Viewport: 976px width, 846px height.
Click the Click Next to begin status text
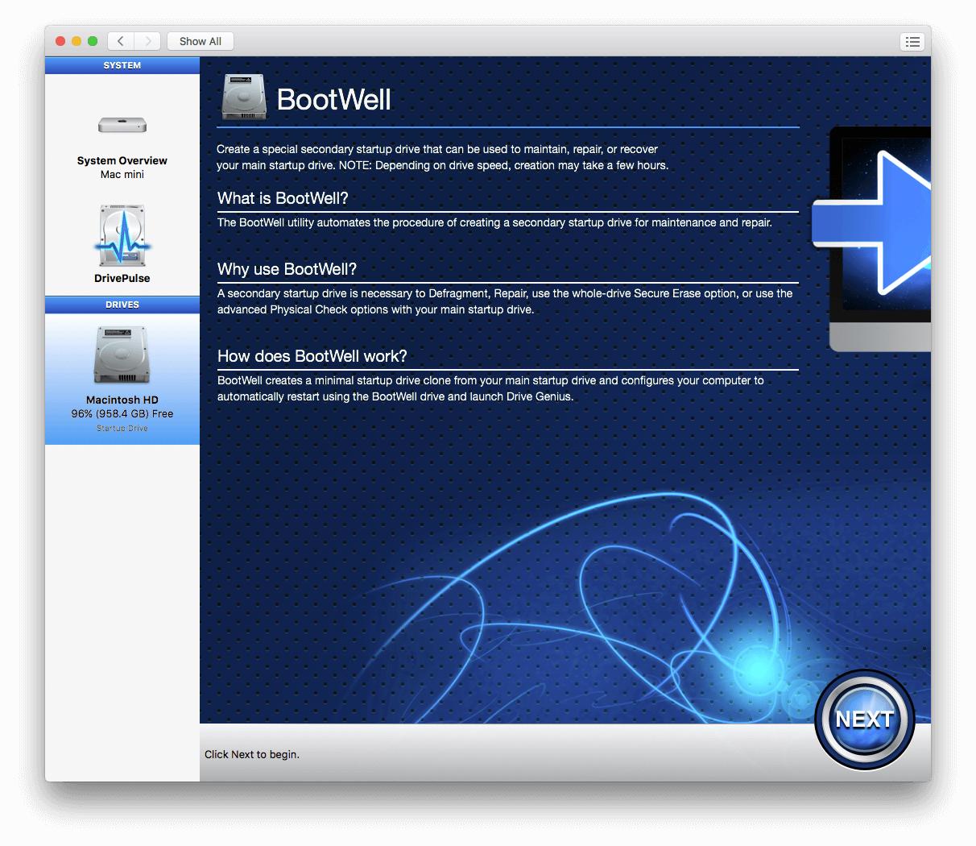point(252,754)
